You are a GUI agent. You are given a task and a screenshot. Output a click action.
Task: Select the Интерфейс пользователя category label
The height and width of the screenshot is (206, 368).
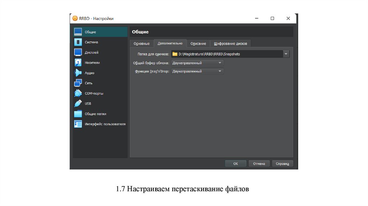point(105,124)
